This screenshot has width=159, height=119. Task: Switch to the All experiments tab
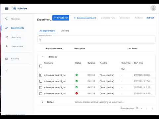(x=47, y=31)
